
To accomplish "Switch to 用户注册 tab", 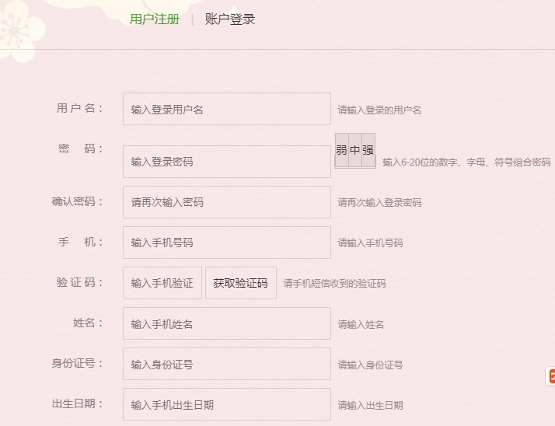I will click(x=155, y=19).
